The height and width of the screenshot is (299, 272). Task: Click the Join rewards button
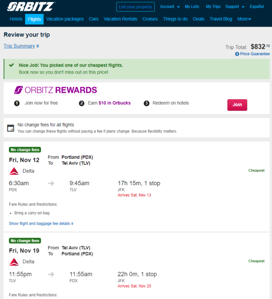tap(237, 105)
